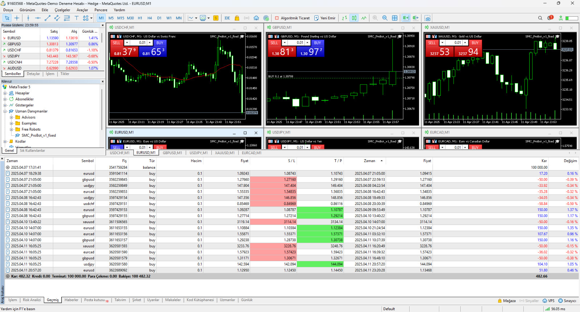
Task: Open the chart templates dropdown arrow
Action: pos(208,18)
